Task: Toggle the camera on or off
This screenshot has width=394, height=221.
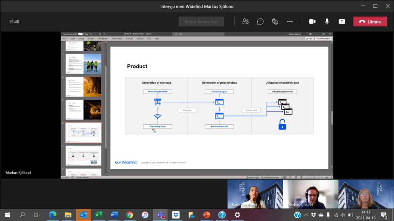Action: pyautogui.click(x=312, y=21)
